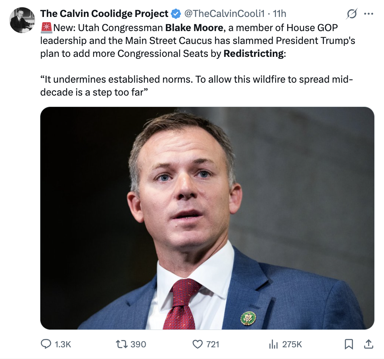Viewport: 384px width, 359px height.
Task: Expand the Blake Moore photo
Action: [207, 218]
